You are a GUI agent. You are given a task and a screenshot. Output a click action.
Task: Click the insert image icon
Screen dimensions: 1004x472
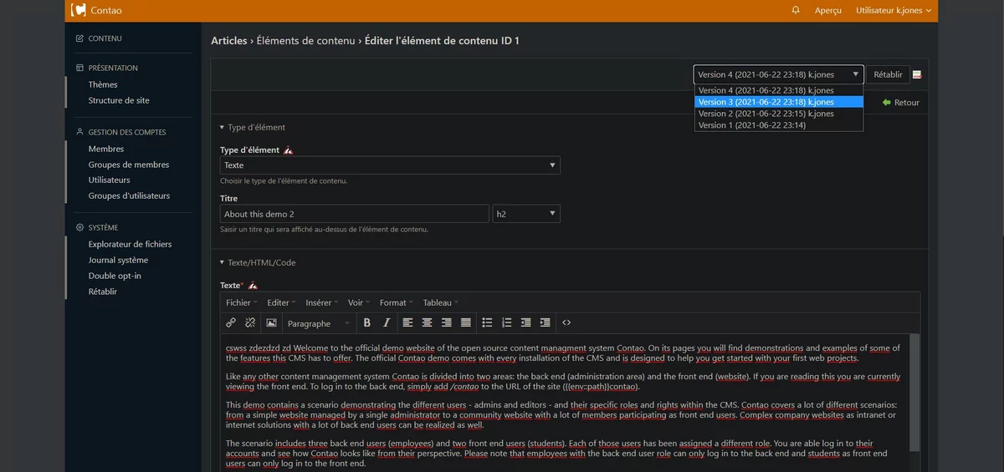271,322
